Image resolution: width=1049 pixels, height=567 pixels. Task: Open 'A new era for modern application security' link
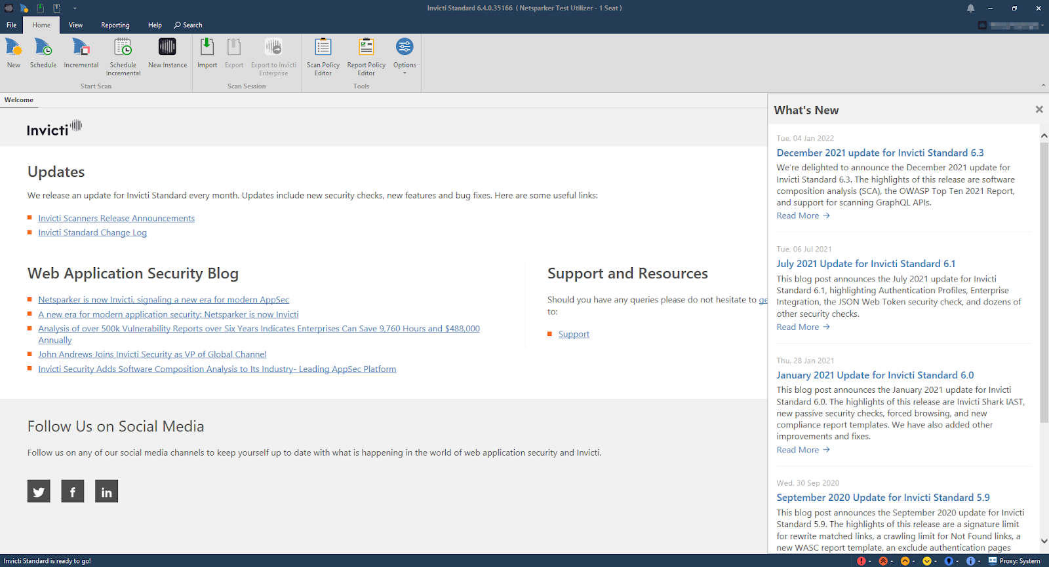tap(168, 314)
